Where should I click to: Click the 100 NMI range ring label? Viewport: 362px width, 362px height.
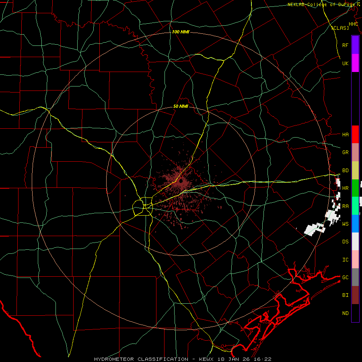tap(181, 32)
